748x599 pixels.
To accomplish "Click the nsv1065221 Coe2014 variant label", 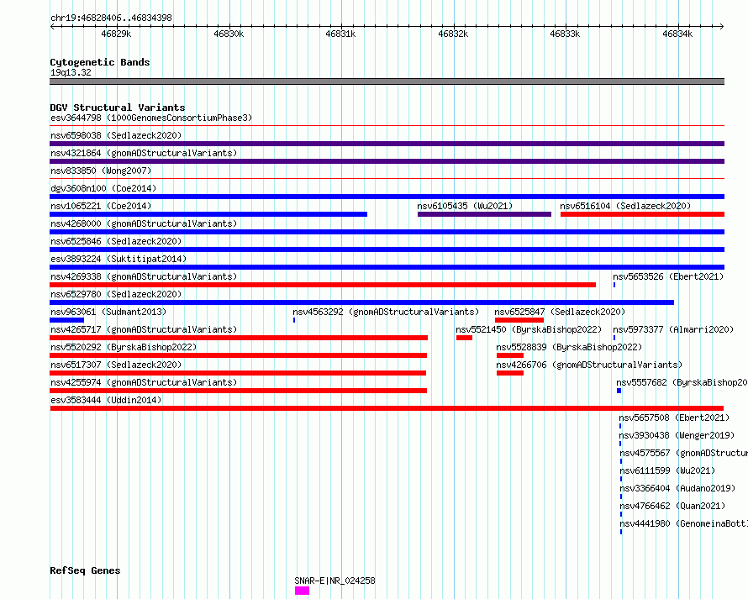I will point(101,206).
